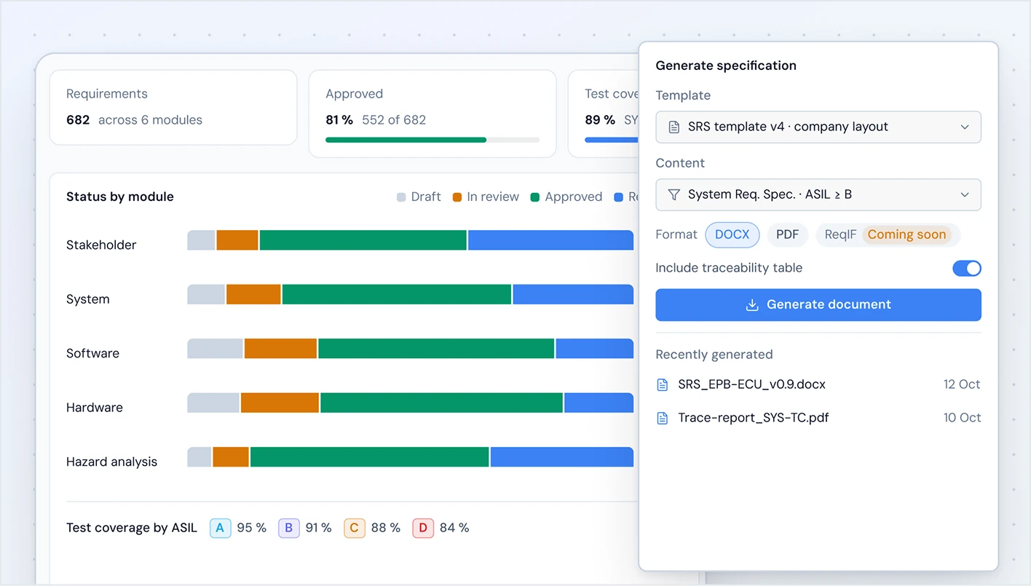Viewport: 1031px width, 586px height.
Task: Click the Stakeholder module label
Action: (x=101, y=245)
